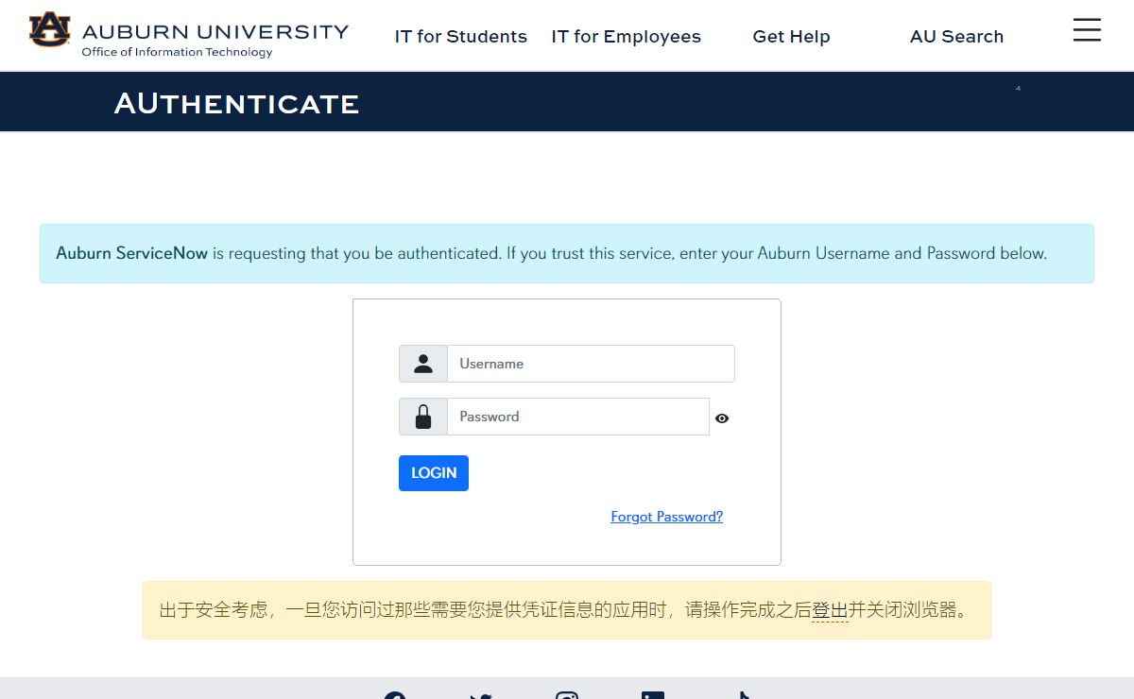Open the AU Search menu

[956, 37]
